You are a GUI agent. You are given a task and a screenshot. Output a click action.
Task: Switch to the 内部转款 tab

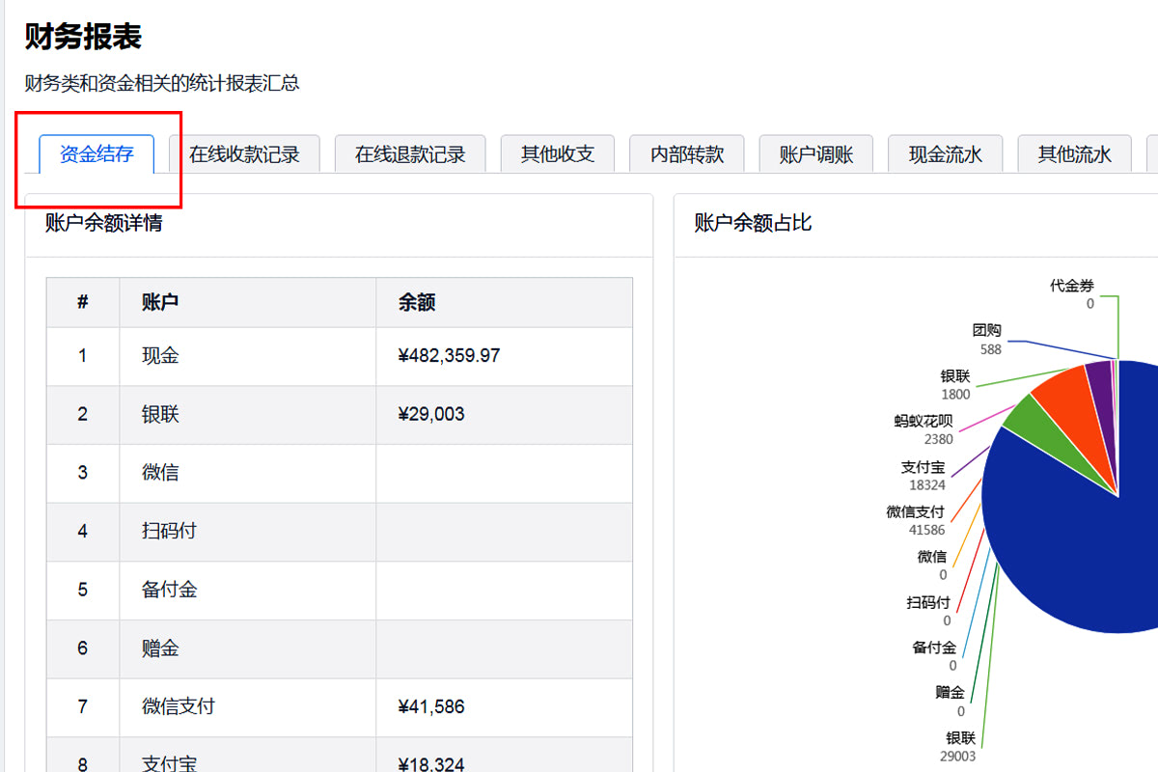point(686,153)
